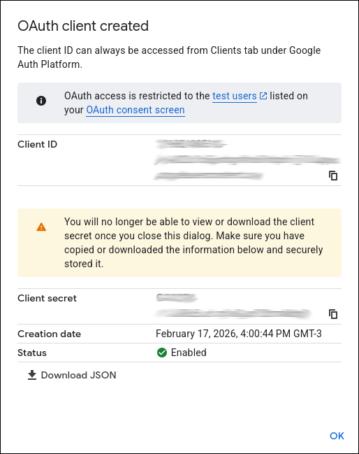Open the OAuth consent screen link
Image resolution: width=359 pixels, height=454 pixels.
(x=135, y=110)
